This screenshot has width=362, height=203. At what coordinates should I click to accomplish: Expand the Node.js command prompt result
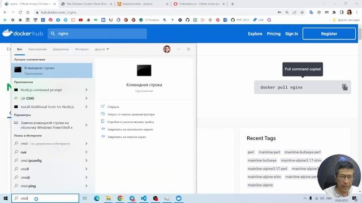[x=86, y=90]
